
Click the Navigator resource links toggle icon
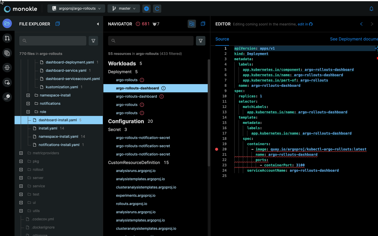[192, 24]
